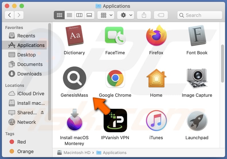Click the Font Book label text
This screenshot has height=159, width=227.
pos(197,53)
